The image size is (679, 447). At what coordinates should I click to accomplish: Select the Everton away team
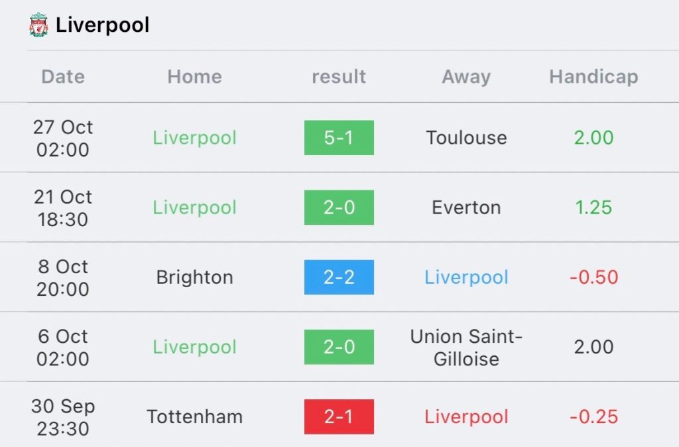(466, 208)
